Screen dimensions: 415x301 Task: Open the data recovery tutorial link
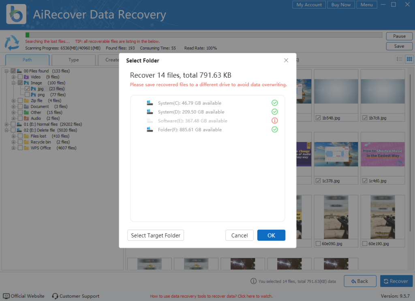[211, 296]
